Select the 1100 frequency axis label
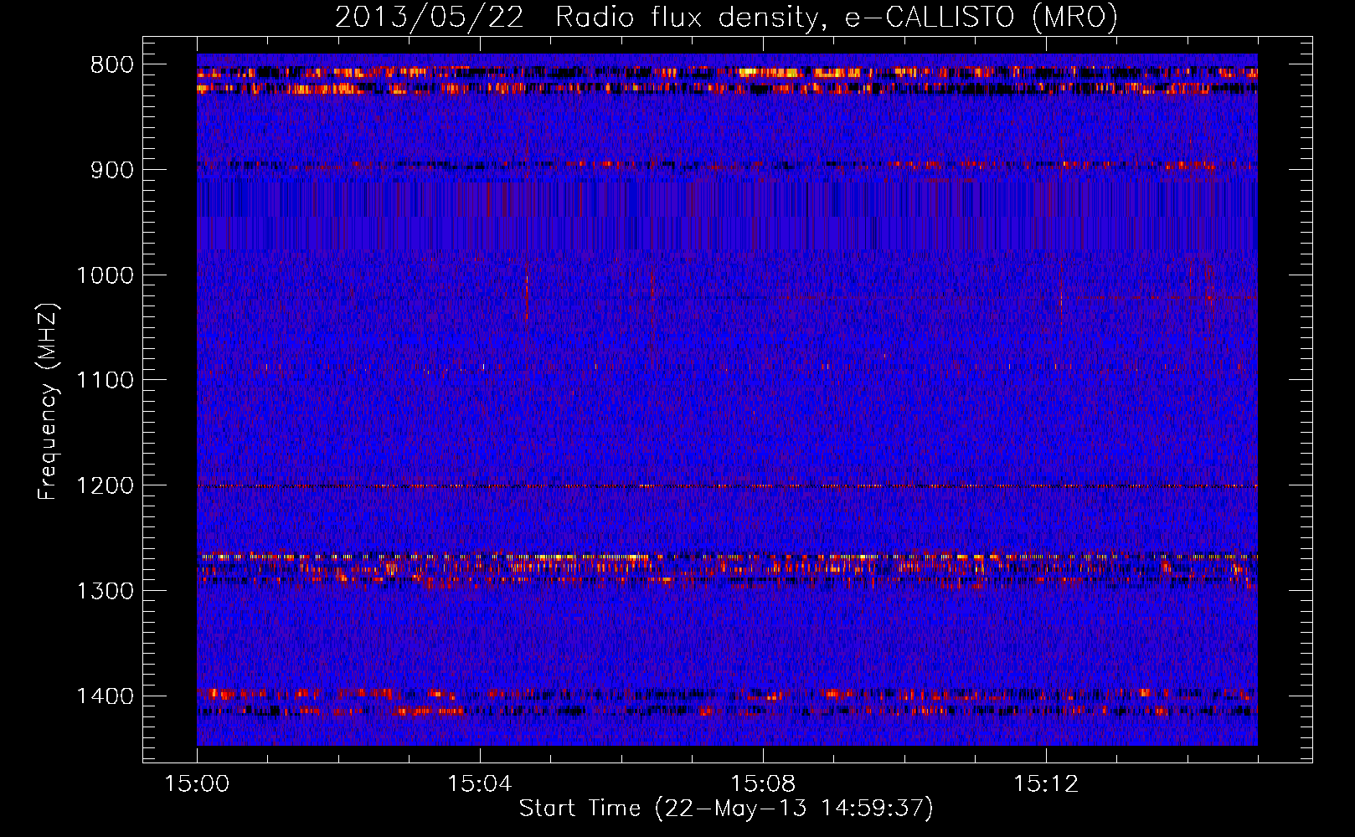 pos(105,381)
